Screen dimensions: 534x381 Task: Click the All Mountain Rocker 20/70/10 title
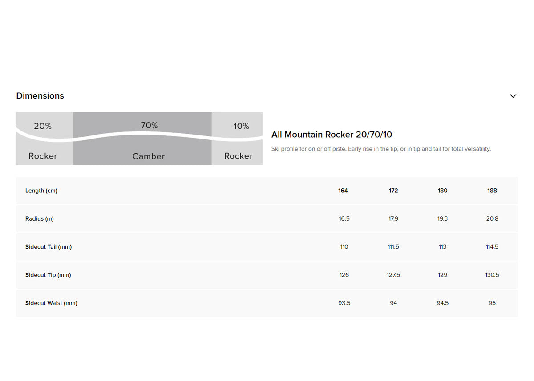click(332, 135)
